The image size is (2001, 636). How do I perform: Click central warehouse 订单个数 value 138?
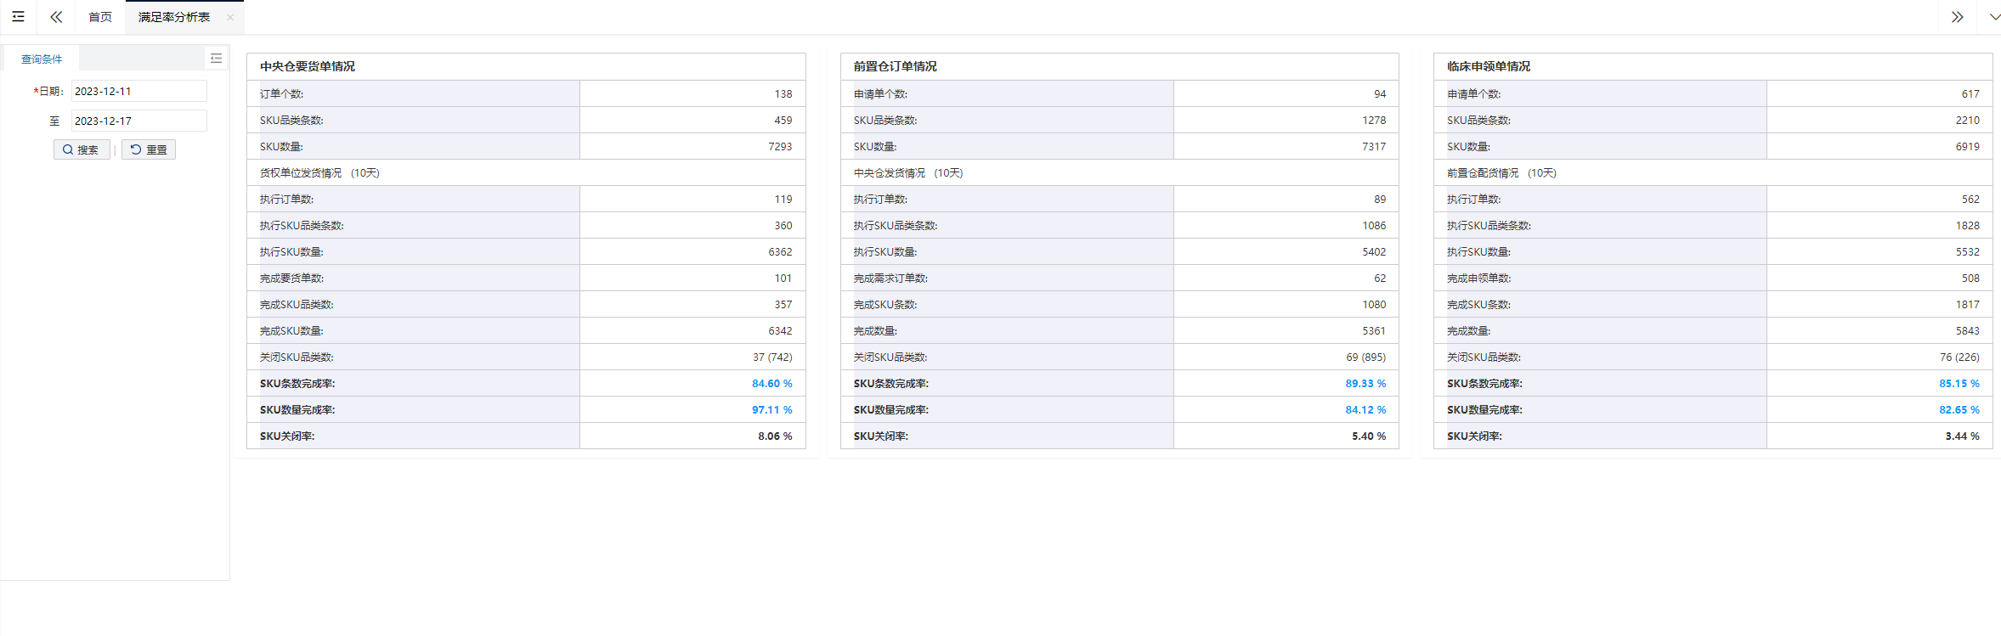[783, 93]
